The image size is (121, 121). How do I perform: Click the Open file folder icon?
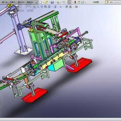pos(46,2)
